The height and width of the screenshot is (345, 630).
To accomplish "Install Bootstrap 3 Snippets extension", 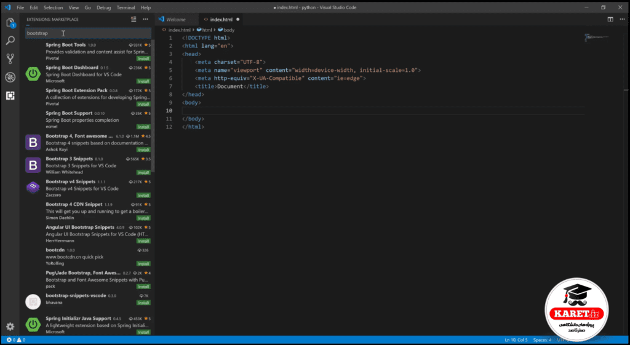I will point(143,172).
